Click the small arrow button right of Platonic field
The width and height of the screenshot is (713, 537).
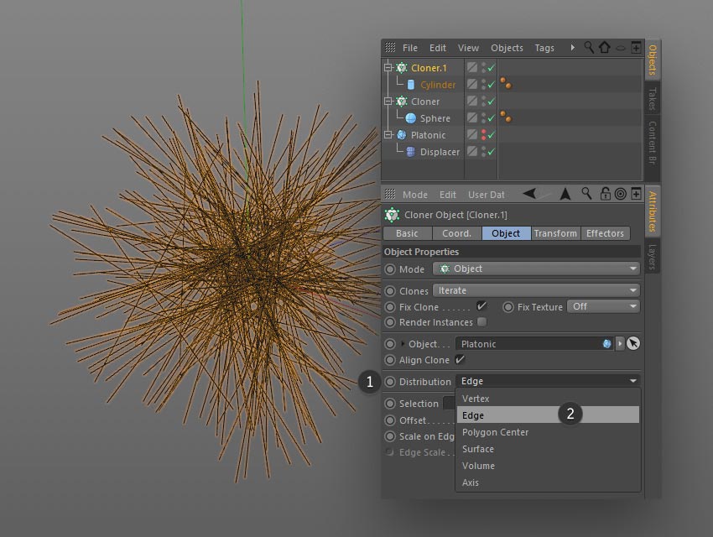tap(619, 343)
